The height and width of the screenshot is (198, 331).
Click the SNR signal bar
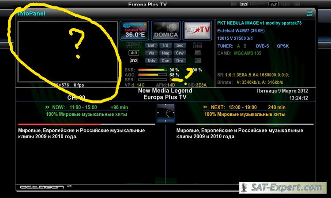pos(153,70)
